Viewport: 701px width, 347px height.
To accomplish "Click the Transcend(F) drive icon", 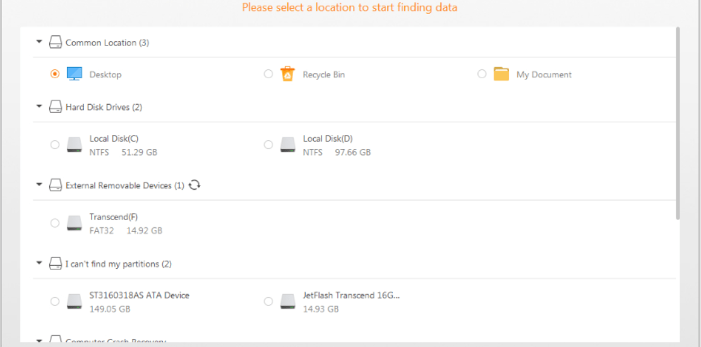I will (75, 223).
